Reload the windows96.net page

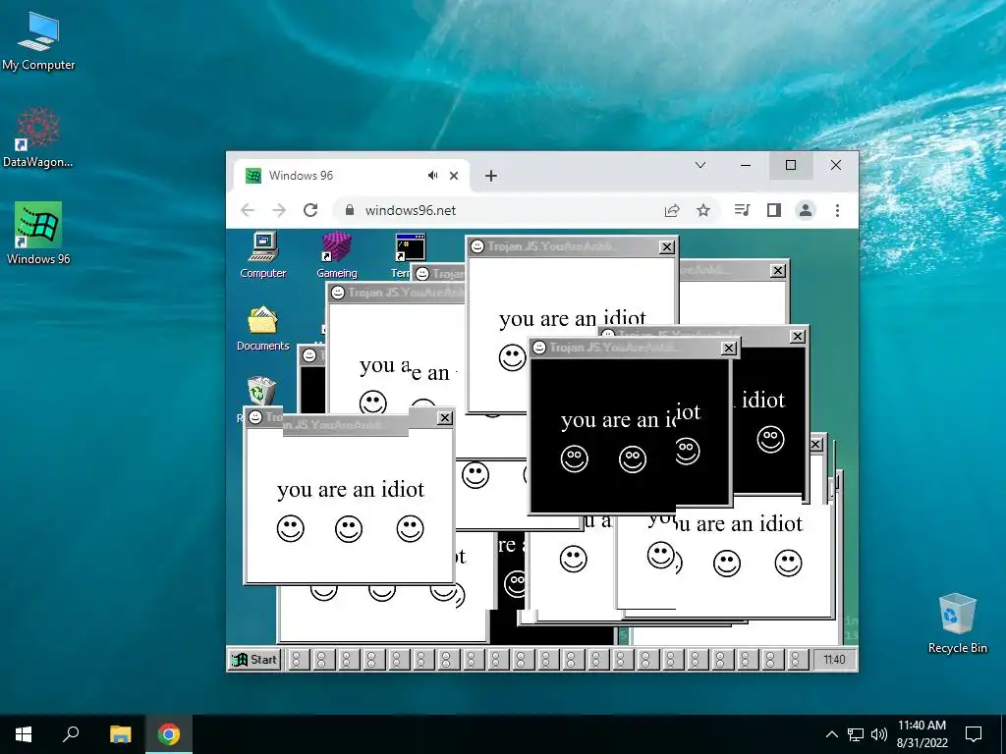click(x=310, y=210)
